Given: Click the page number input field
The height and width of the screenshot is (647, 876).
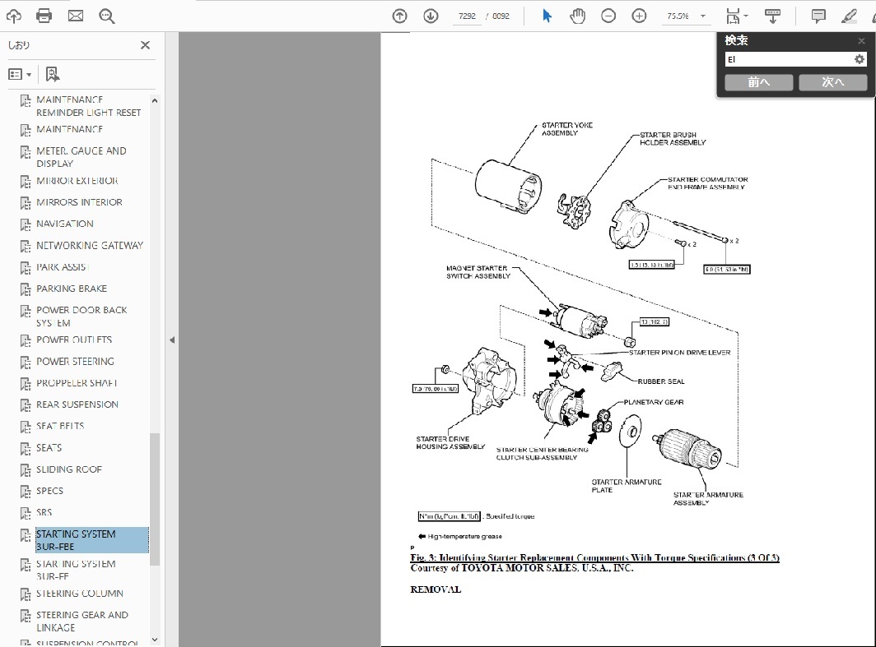Looking at the screenshot, I should (467, 16).
